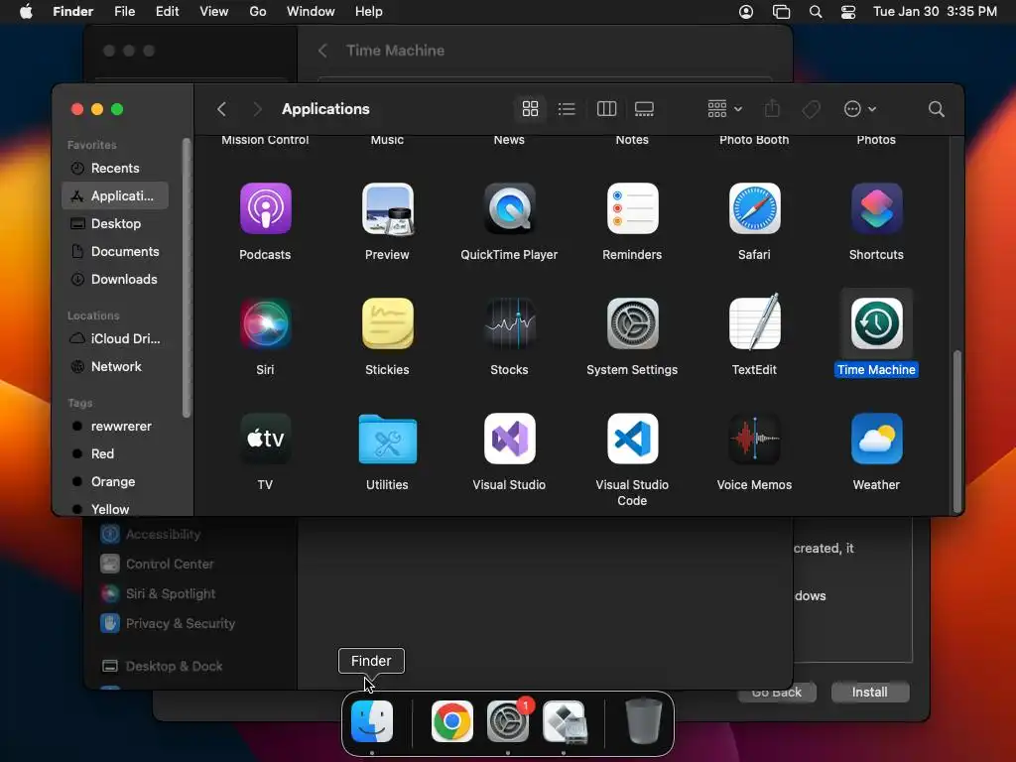Switch Finder to gallery view
Screen dimensions: 1016x762
[644, 109]
